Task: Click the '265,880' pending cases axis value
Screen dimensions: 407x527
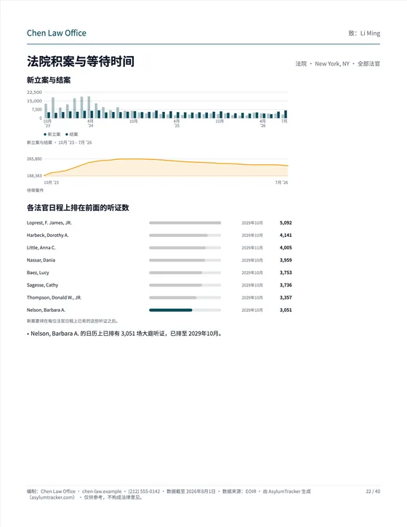Action: pos(34,158)
